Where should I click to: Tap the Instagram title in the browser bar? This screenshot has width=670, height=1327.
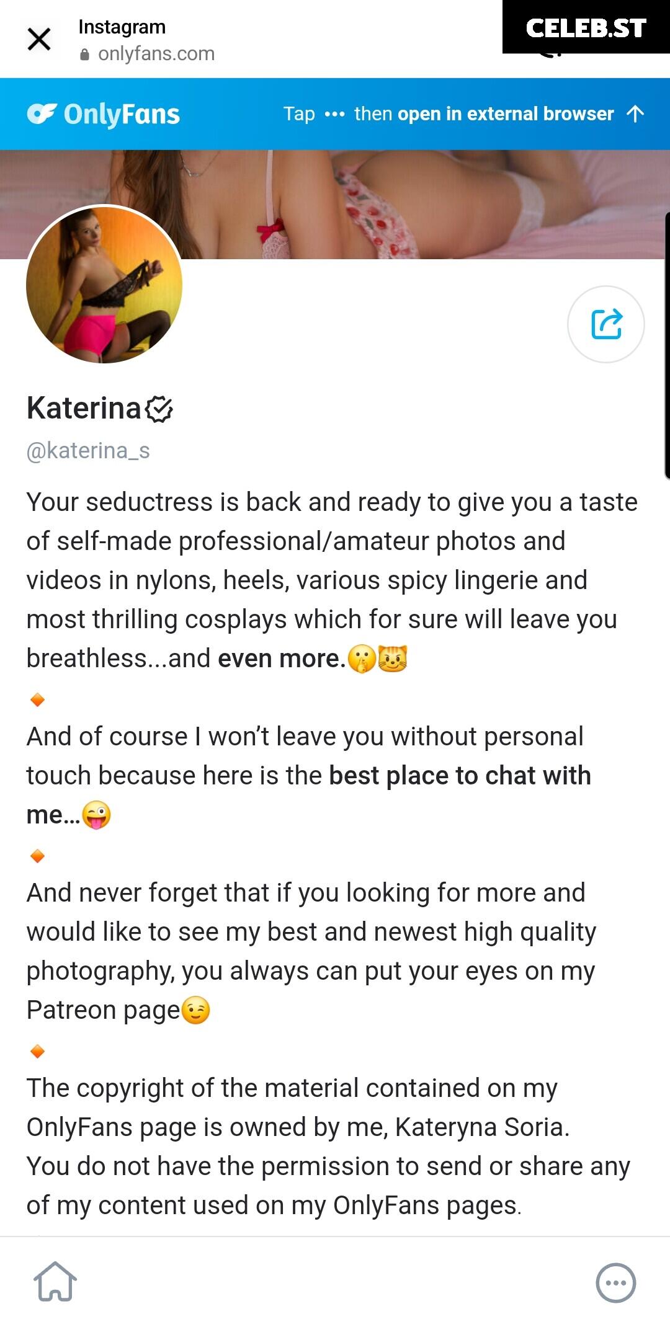point(122,27)
